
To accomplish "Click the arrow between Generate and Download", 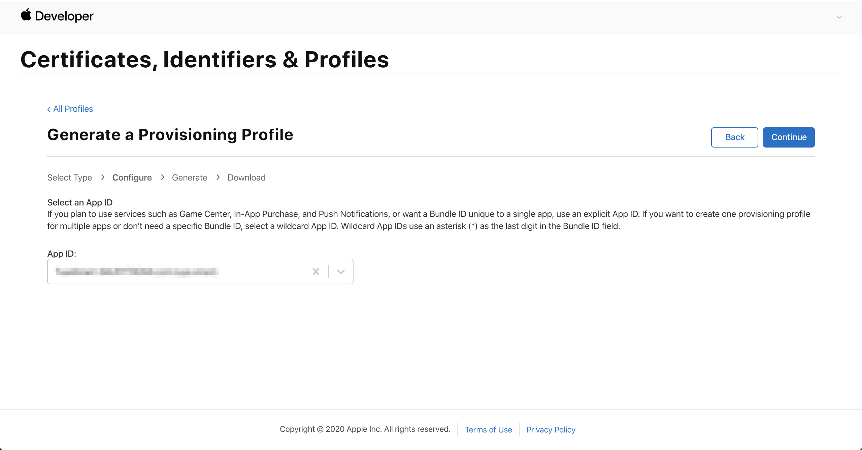I will click(x=218, y=177).
